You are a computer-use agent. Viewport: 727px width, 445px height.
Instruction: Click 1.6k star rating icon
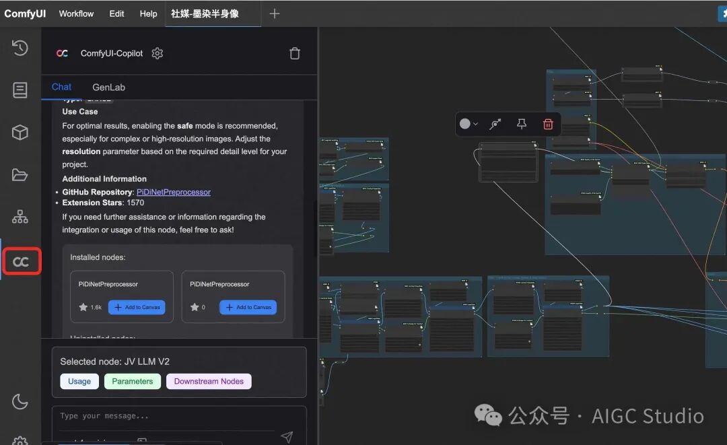click(83, 307)
